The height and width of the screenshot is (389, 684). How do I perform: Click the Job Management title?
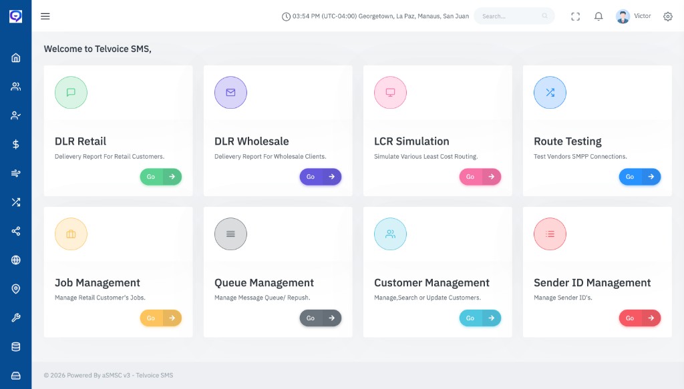pyautogui.click(x=98, y=283)
